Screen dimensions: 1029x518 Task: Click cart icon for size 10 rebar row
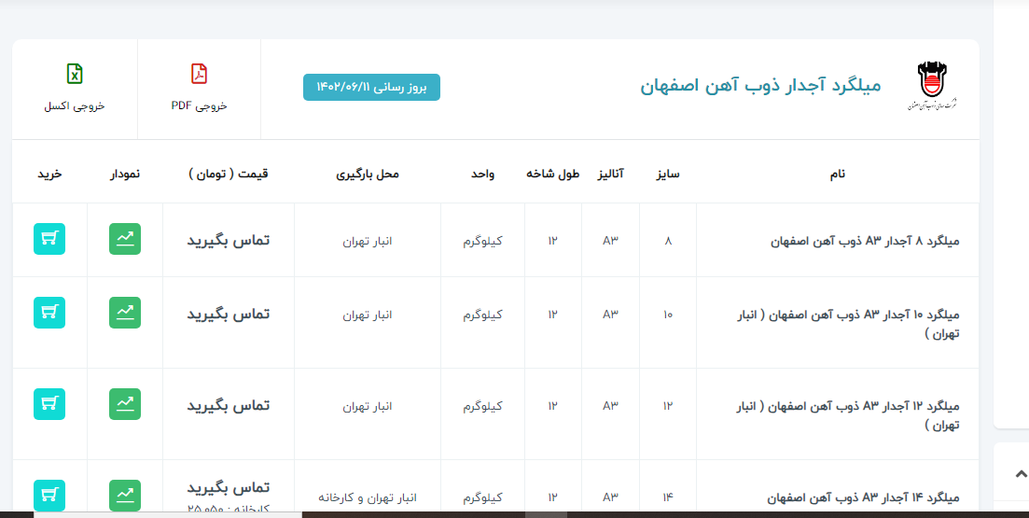click(x=49, y=313)
